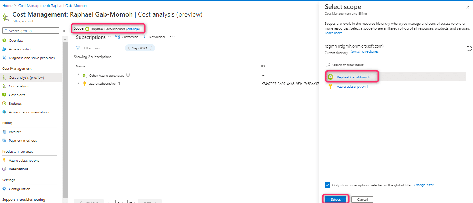Screen dimensions: 473x203
Task: Click the Search to filter items field
Action: pyautogui.click(x=398, y=65)
